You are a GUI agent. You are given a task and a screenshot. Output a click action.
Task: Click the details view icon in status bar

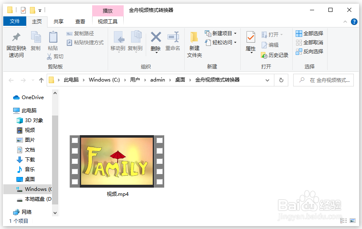point(344,221)
